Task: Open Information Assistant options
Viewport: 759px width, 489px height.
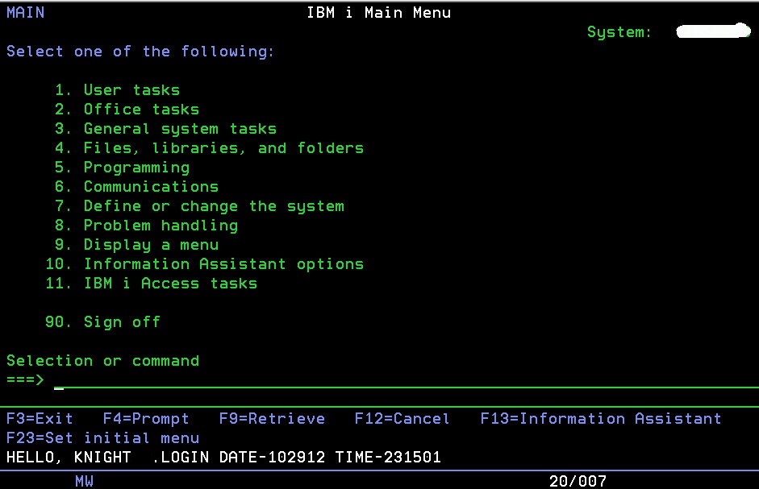Action: click(x=222, y=263)
